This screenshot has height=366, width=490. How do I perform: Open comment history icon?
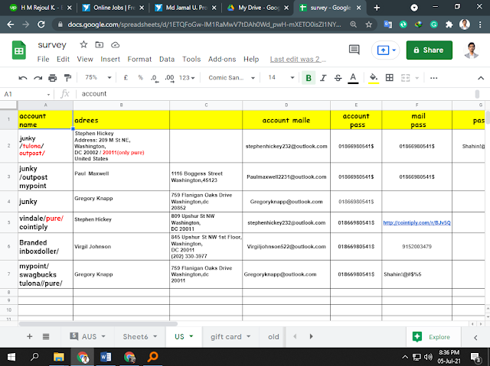tap(354, 50)
